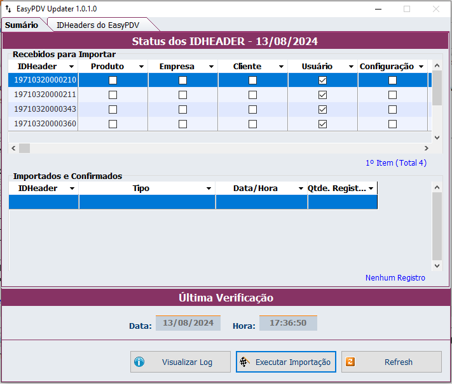The image size is (452, 384).
Task: Expand the Empresa column filter dropdown
Action: pos(210,67)
